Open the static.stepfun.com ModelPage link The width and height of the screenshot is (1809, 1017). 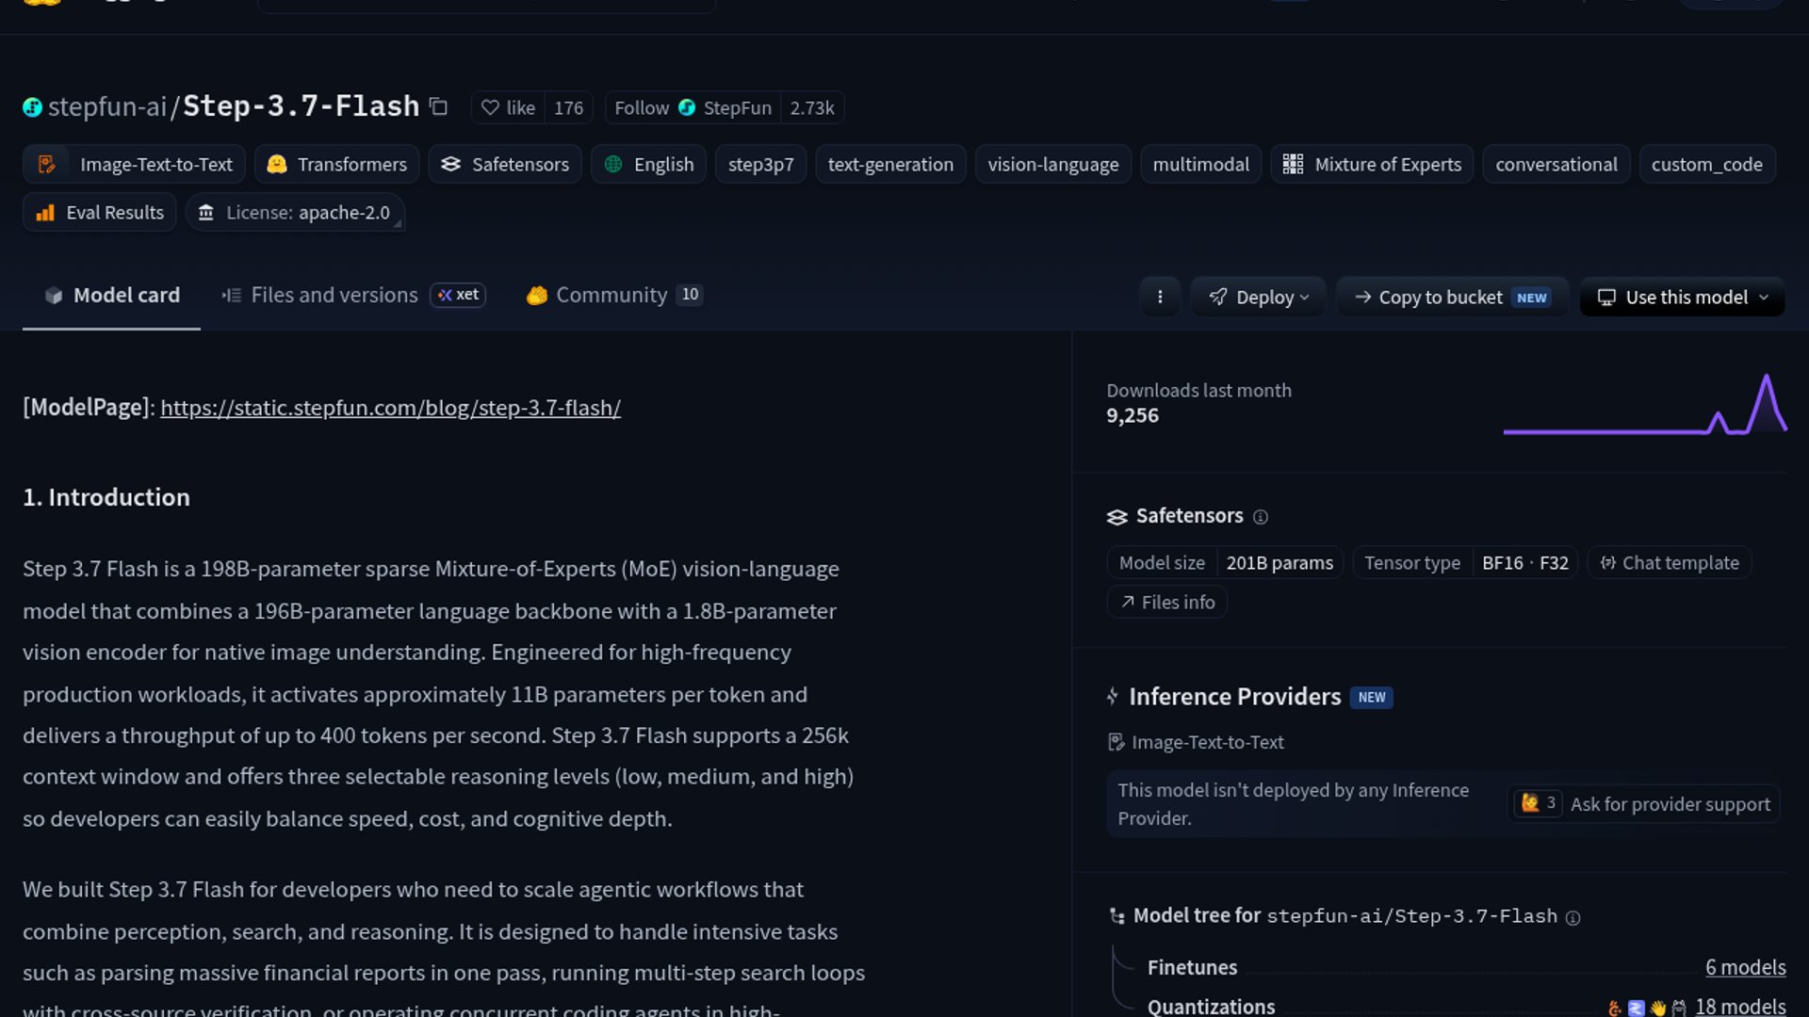(x=390, y=408)
